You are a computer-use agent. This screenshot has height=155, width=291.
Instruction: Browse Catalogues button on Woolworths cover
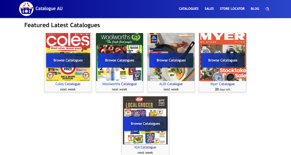[120, 60]
